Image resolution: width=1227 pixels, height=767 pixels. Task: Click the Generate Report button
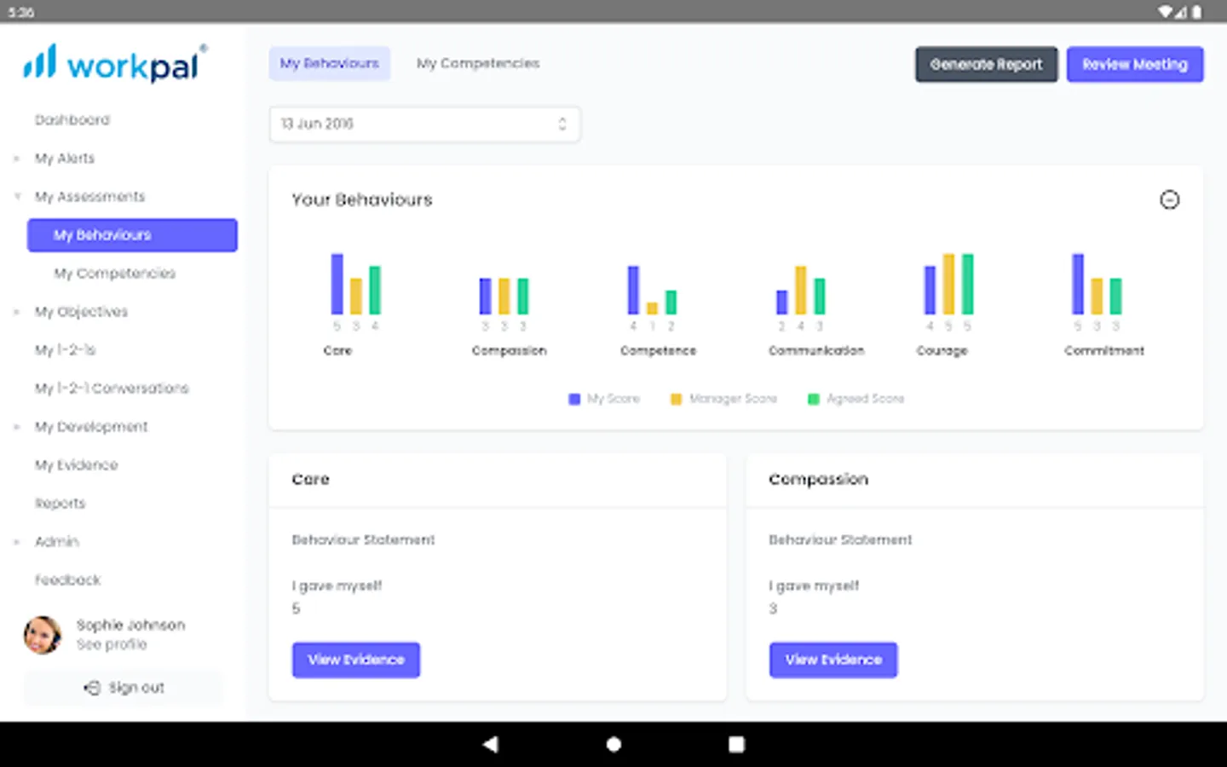(x=986, y=64)
